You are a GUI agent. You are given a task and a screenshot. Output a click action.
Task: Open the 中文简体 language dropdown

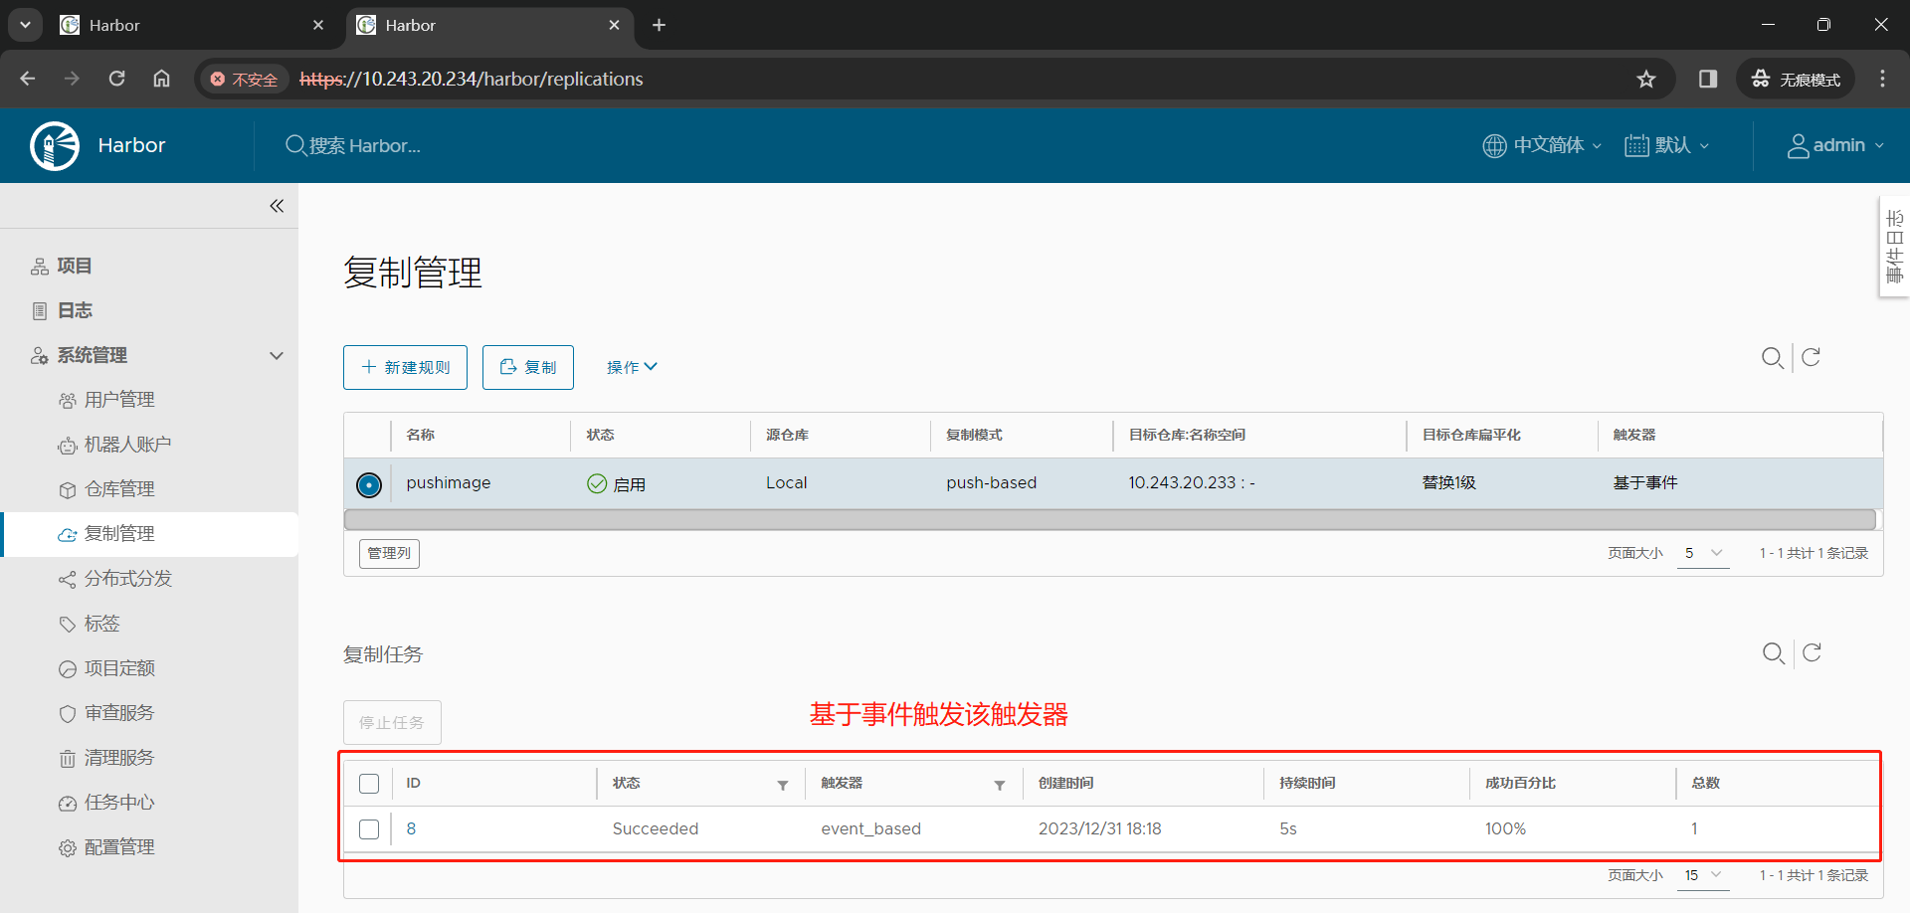point(1542,145)
